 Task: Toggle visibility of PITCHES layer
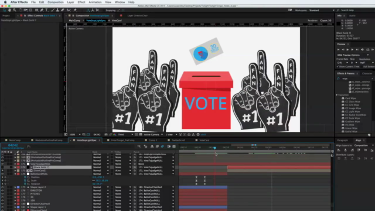pyautogui.click(x=2, y=194)
